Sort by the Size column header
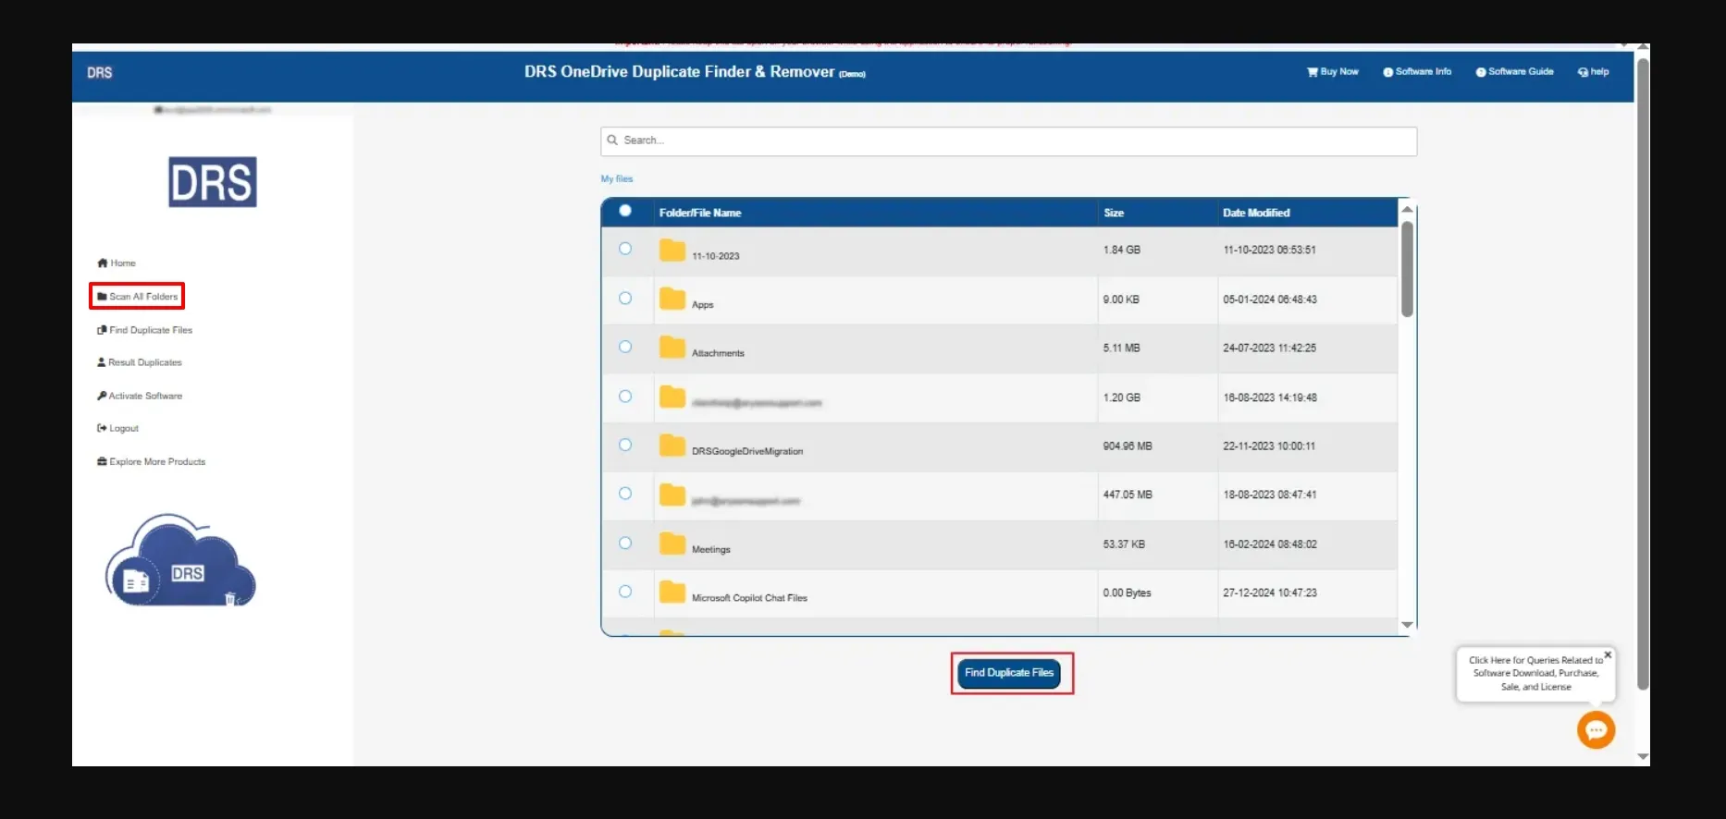Screen dimensions: 1726x819 coord(1114,213)
